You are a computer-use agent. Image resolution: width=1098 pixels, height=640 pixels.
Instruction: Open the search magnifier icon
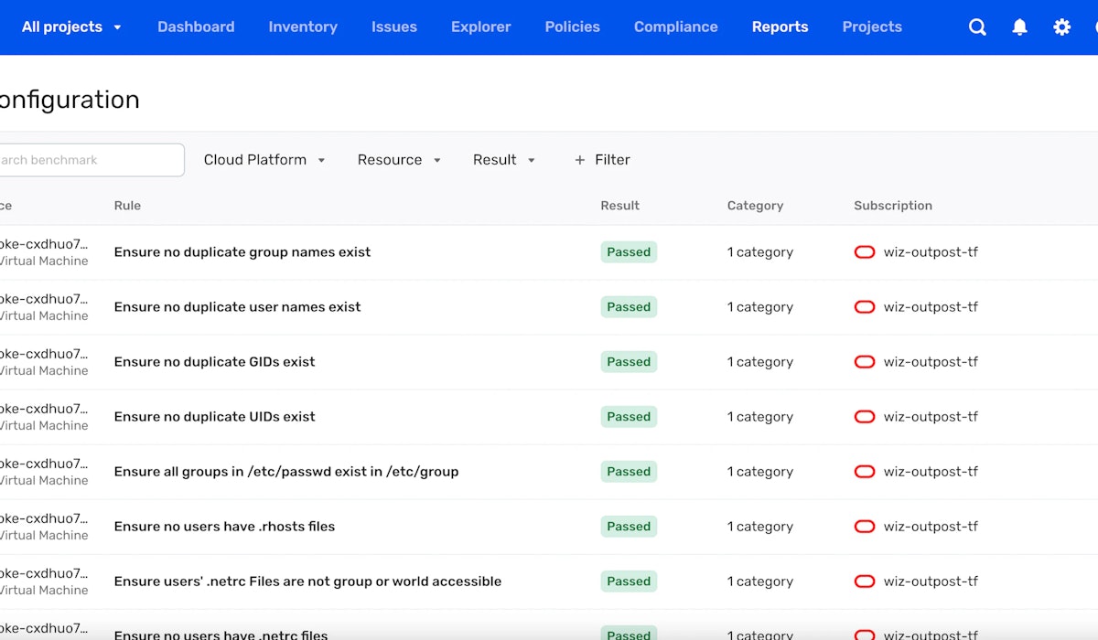[x=977, y=27]
